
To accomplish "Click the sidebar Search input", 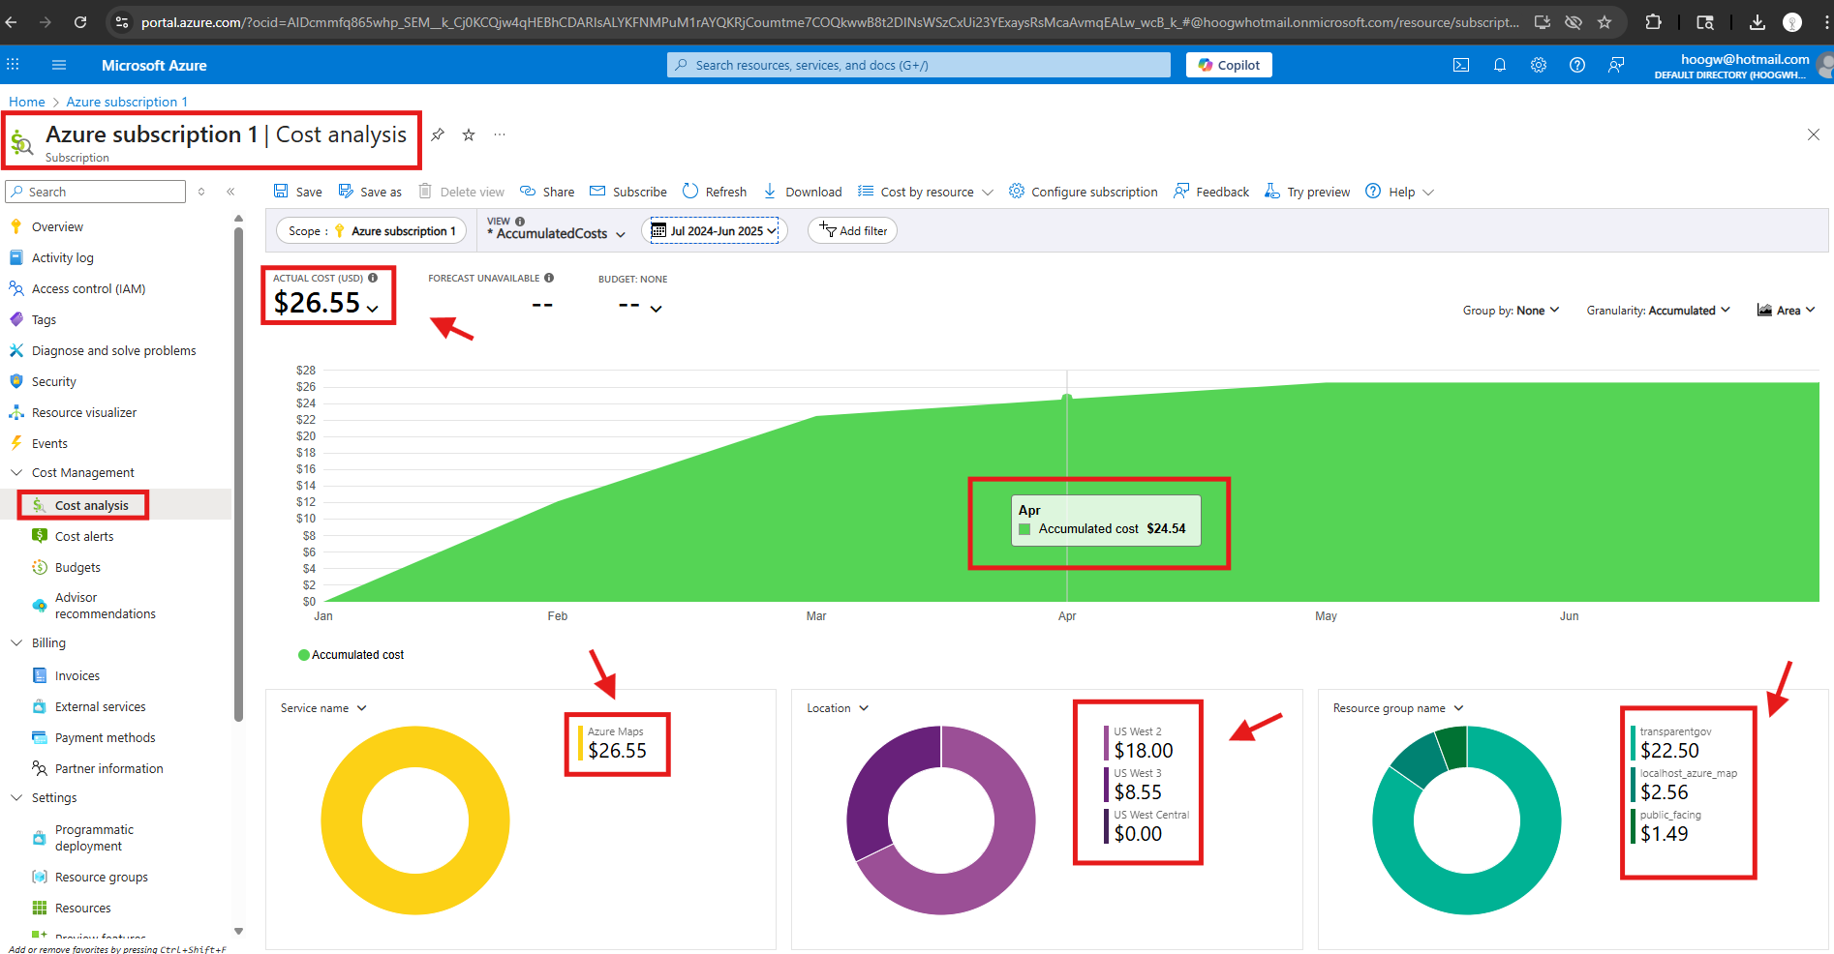I will click(x=96, y=192).
